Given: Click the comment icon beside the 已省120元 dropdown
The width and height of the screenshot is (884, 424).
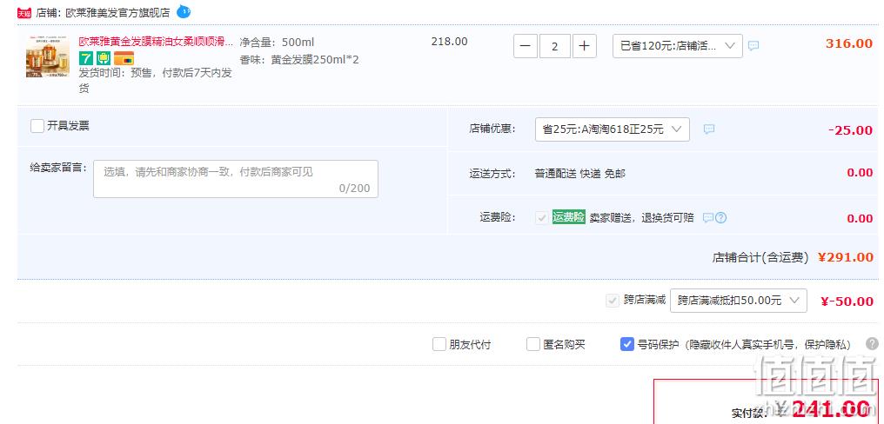Looking at the screenshot, I should 753,46.
